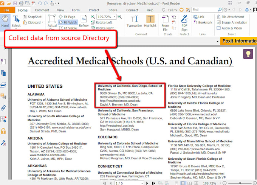Insert a Link
Screen dimensions: 257x185
tap(199, 17)
